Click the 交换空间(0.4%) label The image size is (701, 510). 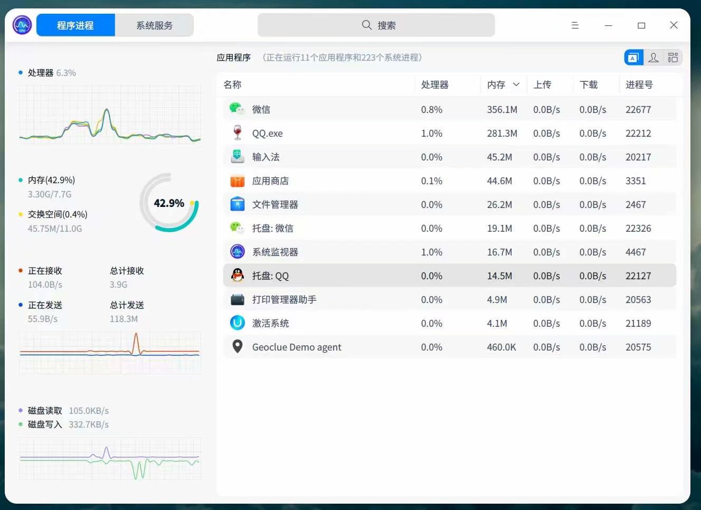coord(58,214)
